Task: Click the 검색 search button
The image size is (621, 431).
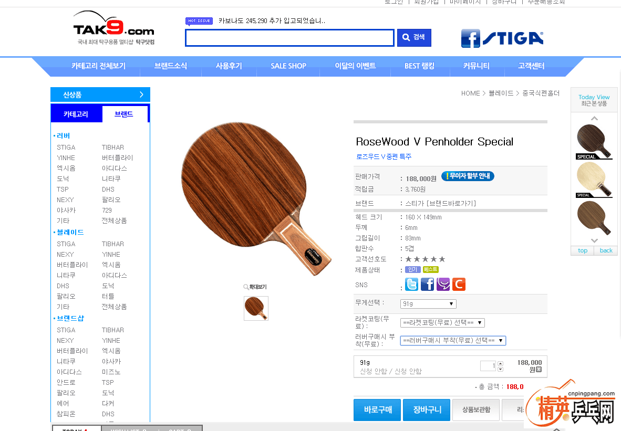Action: [x=415, y=38]
